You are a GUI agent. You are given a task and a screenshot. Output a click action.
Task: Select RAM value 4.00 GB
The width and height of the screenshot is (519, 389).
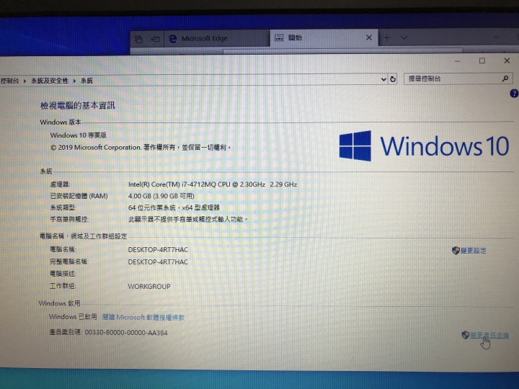[161, 196]
